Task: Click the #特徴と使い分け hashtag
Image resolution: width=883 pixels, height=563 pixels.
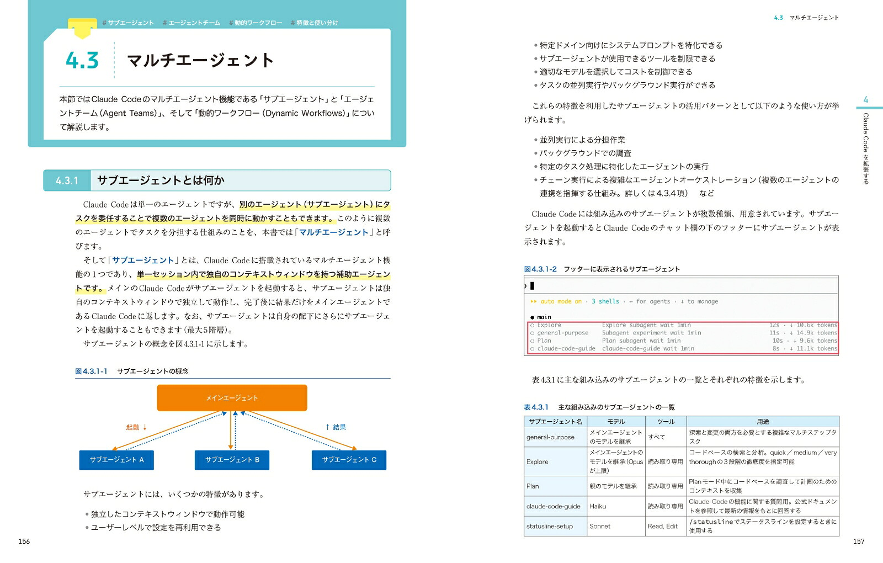Action: [315, 23]
